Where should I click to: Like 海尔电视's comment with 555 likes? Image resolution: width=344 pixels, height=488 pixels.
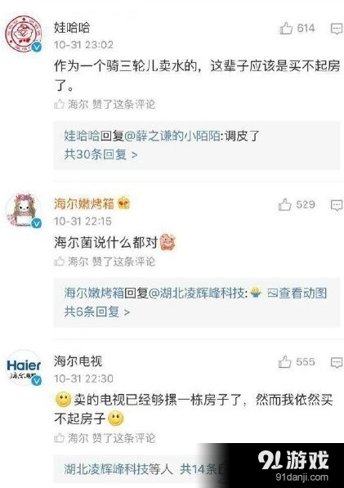pos(284,362)
